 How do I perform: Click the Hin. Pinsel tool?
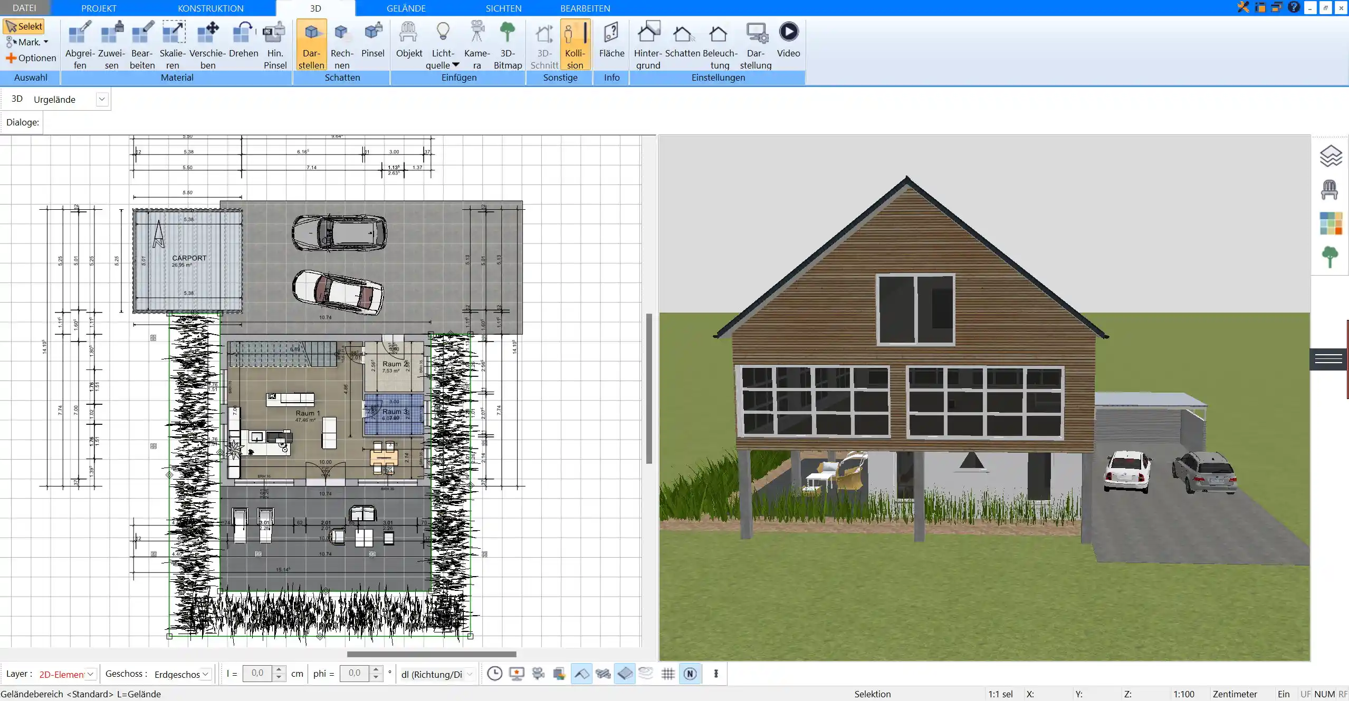[275, 45]
